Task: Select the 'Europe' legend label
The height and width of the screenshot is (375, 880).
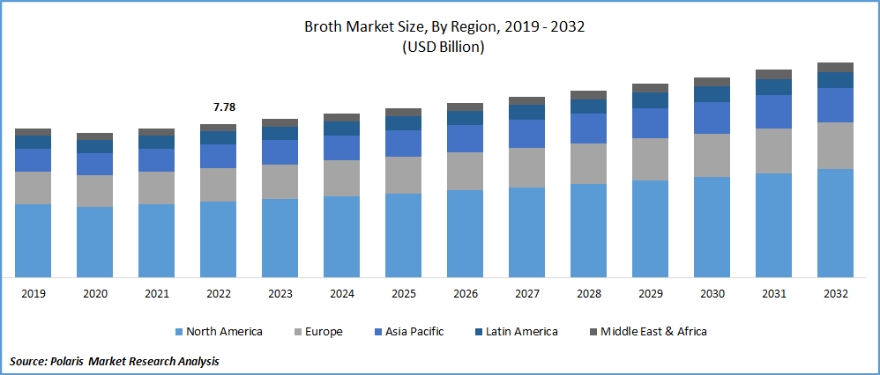Action: (324, 332)
